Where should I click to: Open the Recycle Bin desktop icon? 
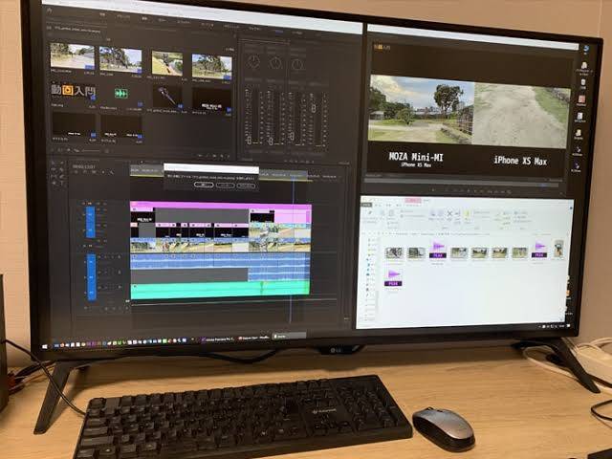click(582, 84)
